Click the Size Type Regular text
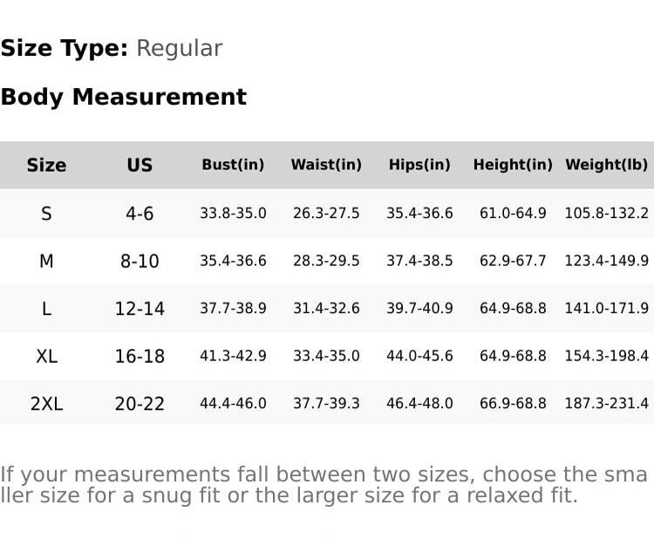The image size is (654, 553). point(112,48)
